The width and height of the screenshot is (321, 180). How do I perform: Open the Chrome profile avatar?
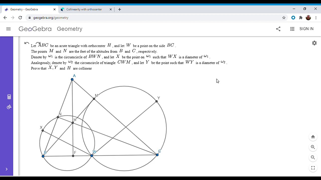coord(308,18)
